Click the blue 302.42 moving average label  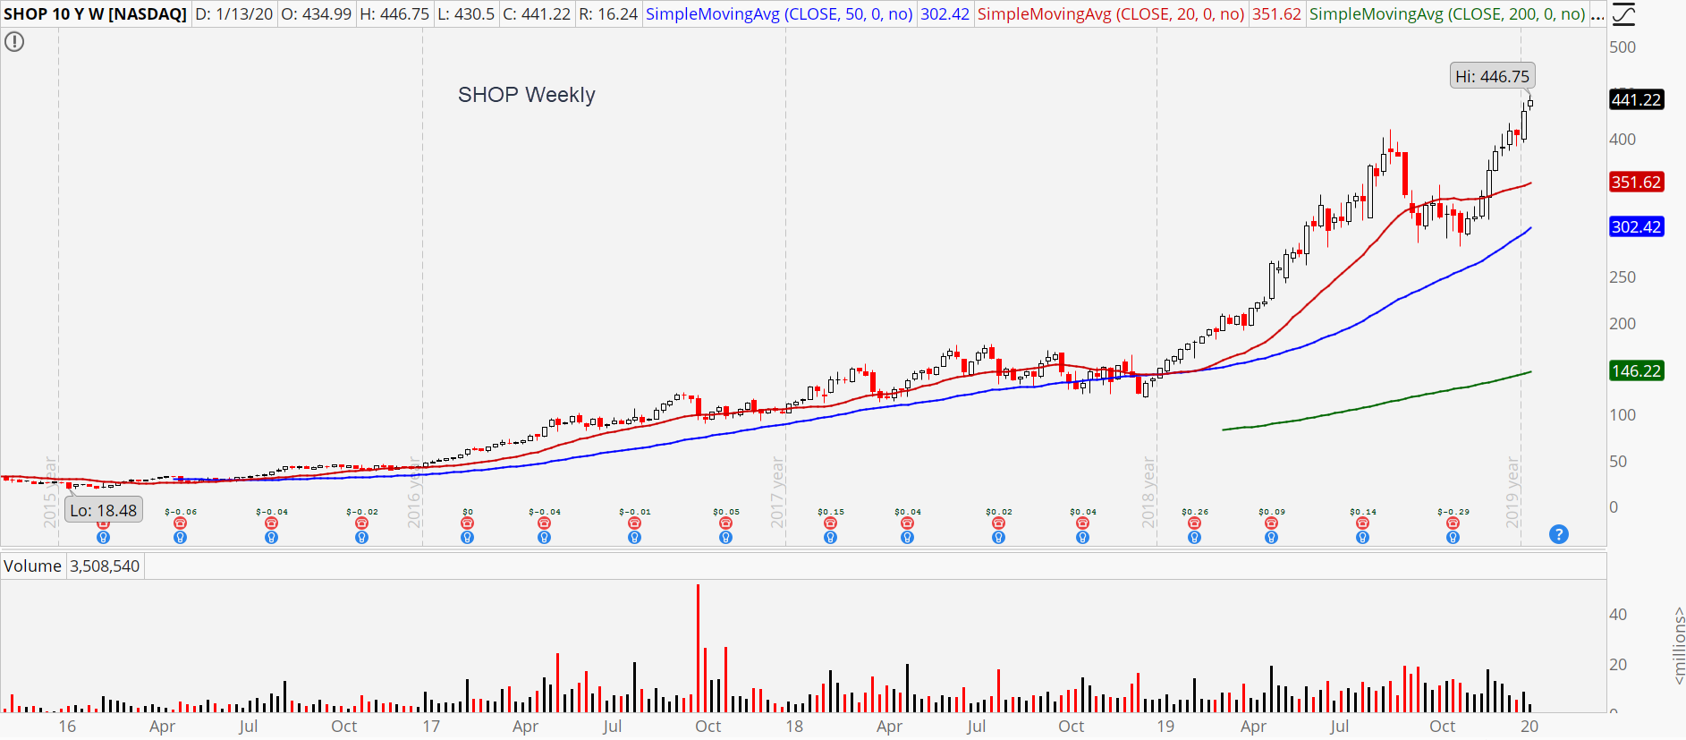coord(1636,226)
